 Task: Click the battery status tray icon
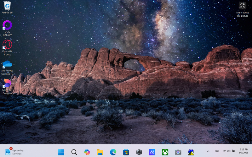tap(234, 151)
